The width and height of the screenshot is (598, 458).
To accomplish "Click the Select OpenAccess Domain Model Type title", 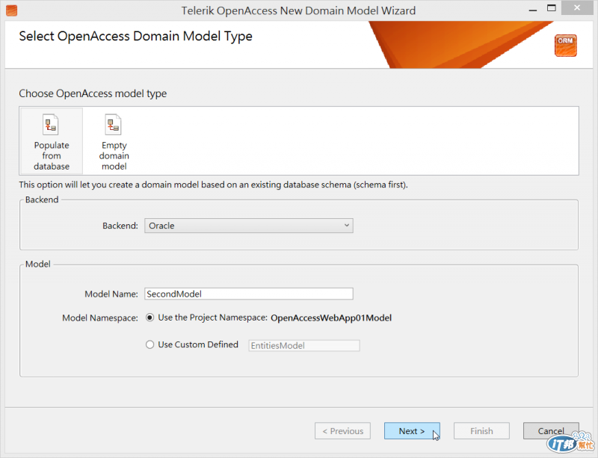I will tap(136, 36).
